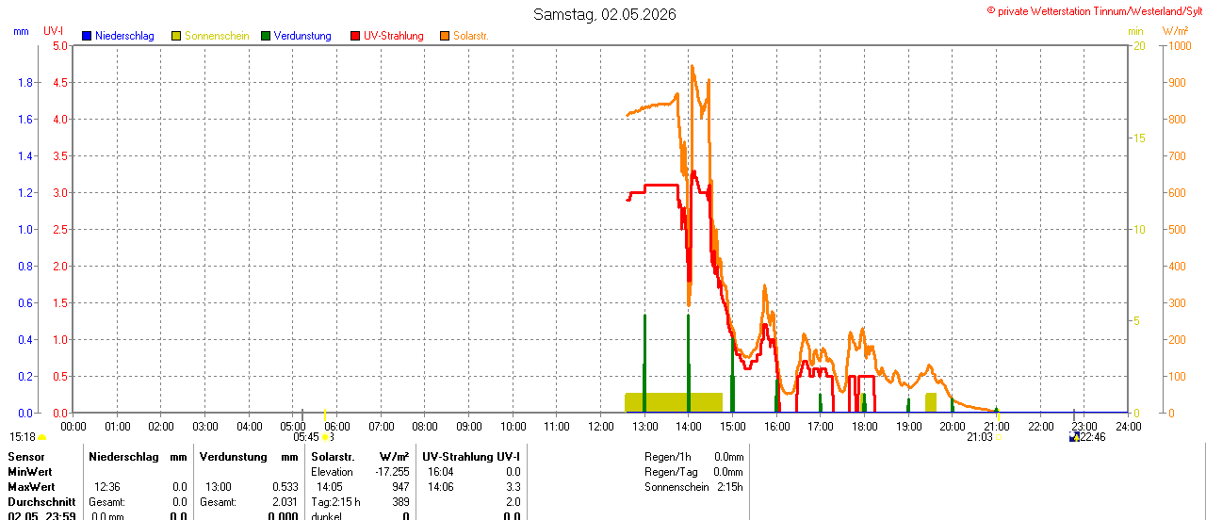The image size is (1206, 520).
Task: Click the W/m² axis unit label at top right
Action: point(1176,31)
